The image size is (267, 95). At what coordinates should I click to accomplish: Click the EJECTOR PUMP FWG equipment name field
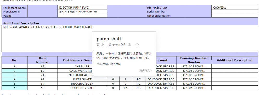(82, 8)
